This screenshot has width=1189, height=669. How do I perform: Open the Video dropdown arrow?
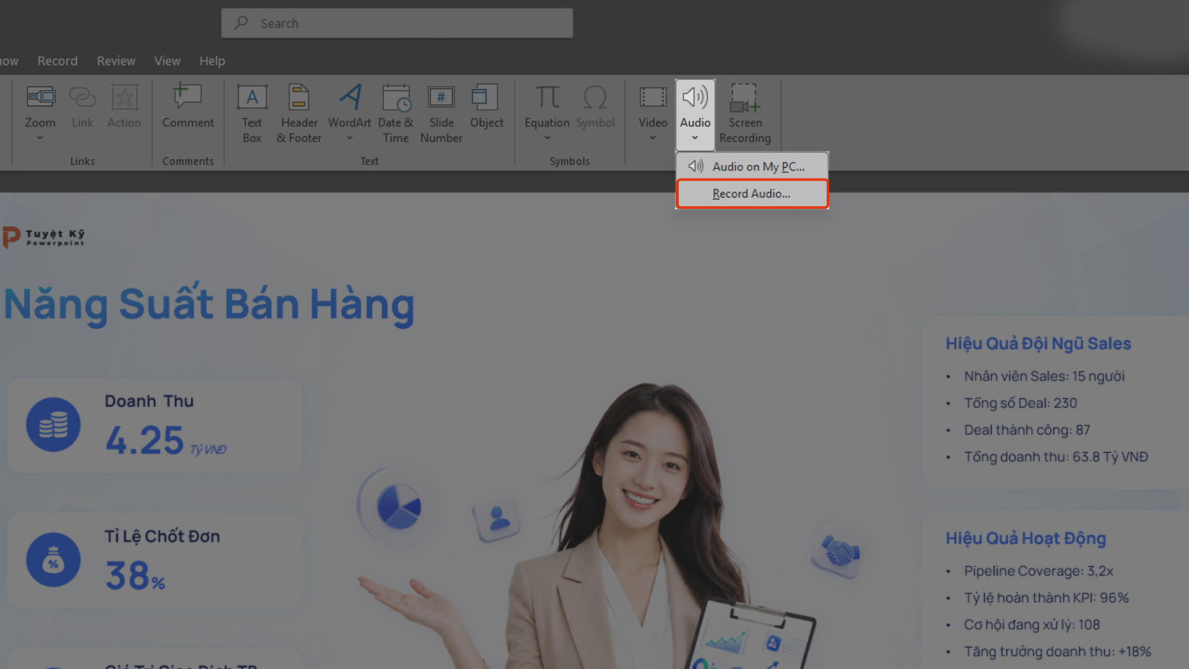point(653,138)
